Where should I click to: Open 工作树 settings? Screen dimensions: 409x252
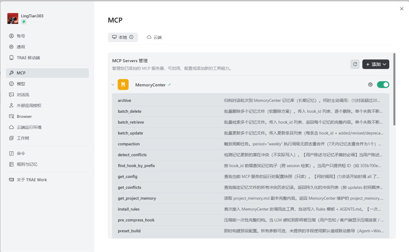(47, 138)
